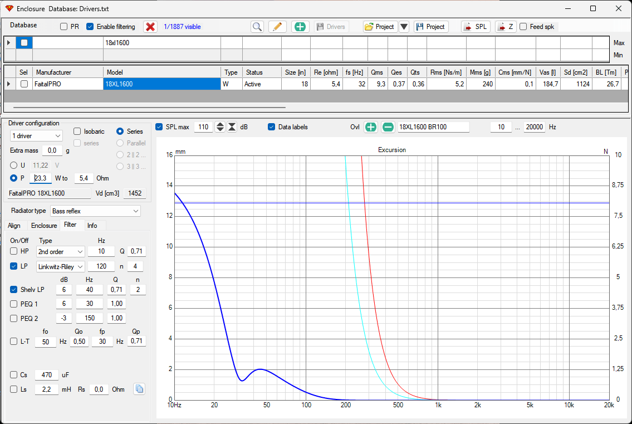Screen dimensions: 632x424
Task: Enable the HP filter checkbox
Action: (x=14, y=251)
